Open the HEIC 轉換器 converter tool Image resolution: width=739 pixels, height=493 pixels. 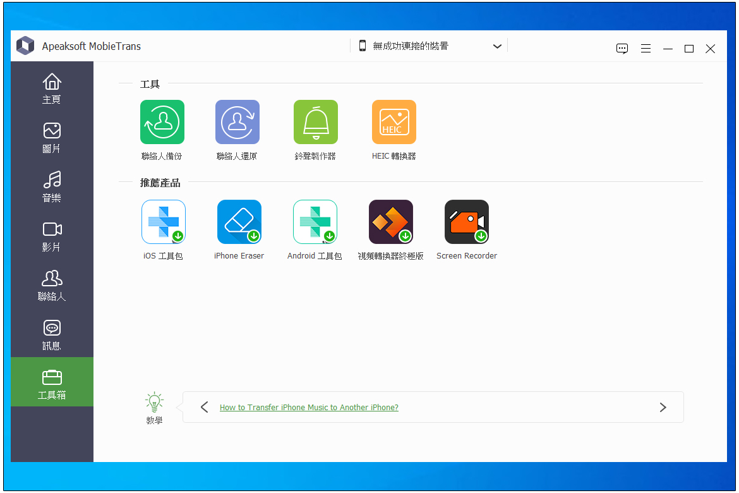[x=394, y=122]
